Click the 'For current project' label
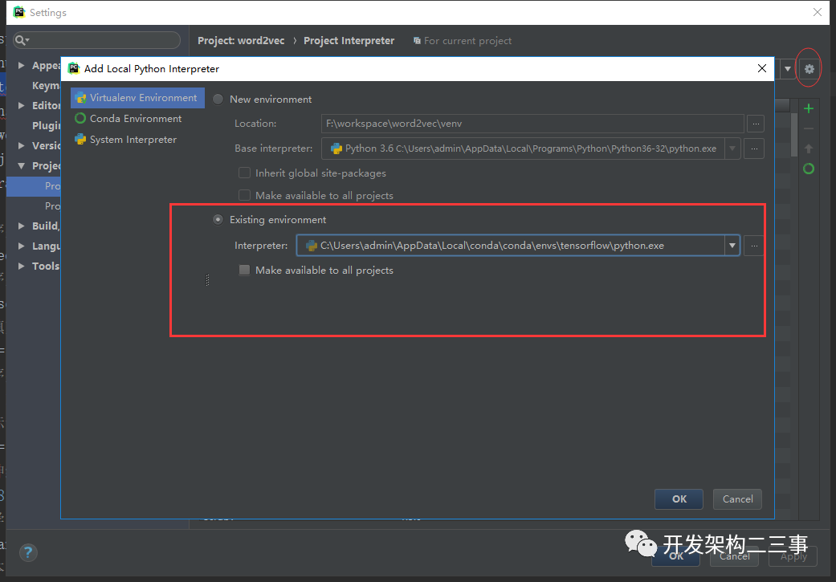This screenshot has height=582, width=836. [467, 41]
